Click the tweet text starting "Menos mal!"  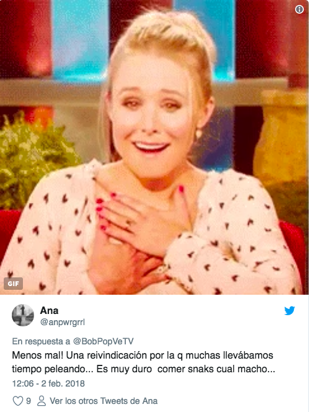click(x=143, y=356)
